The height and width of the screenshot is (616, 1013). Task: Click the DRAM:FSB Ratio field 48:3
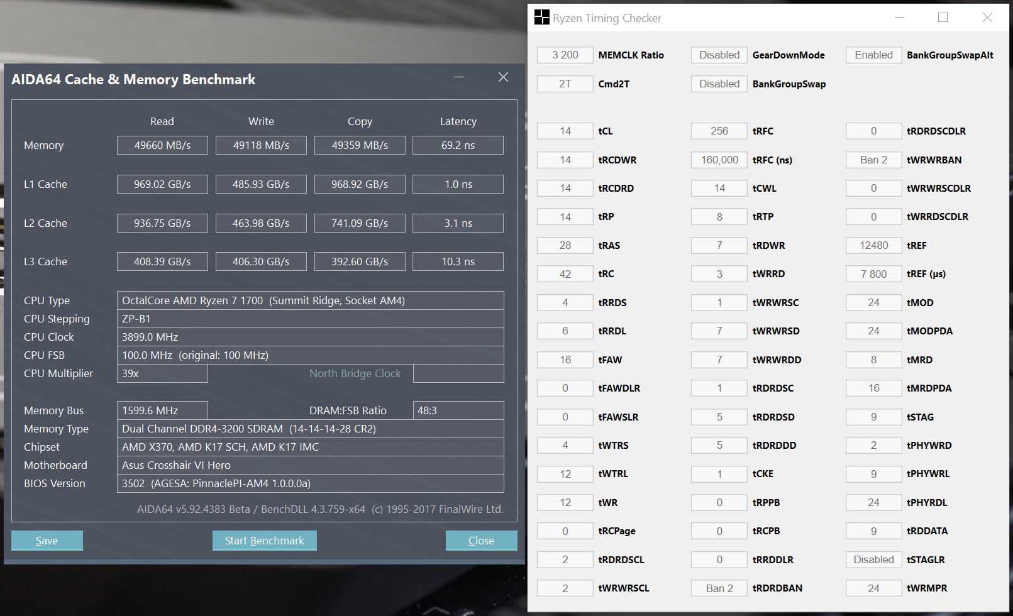coord(458,410)
